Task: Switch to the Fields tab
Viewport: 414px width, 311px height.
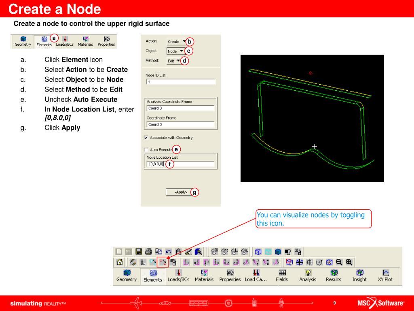Action: [282, 275]
